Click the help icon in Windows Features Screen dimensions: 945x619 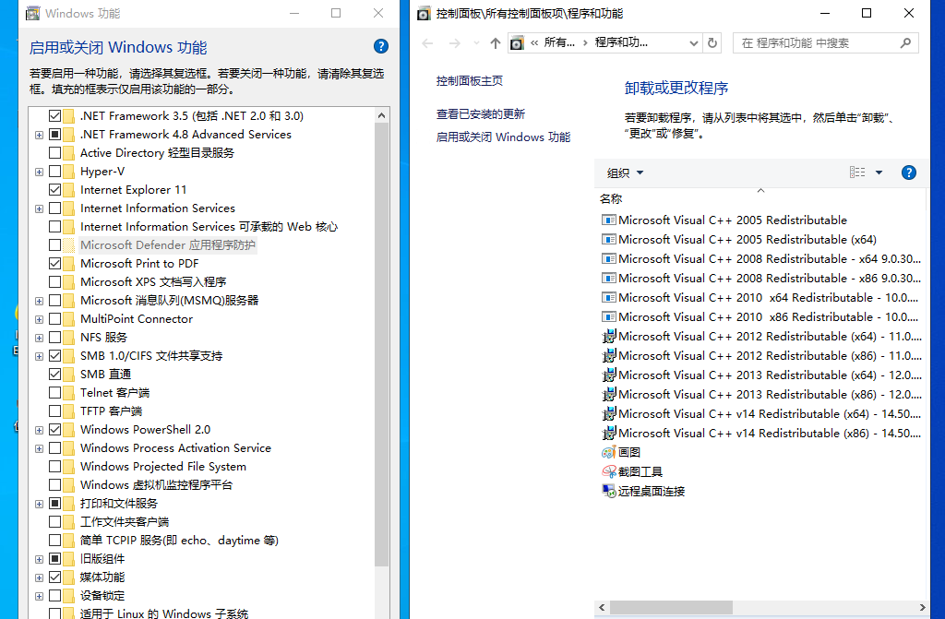381,46
